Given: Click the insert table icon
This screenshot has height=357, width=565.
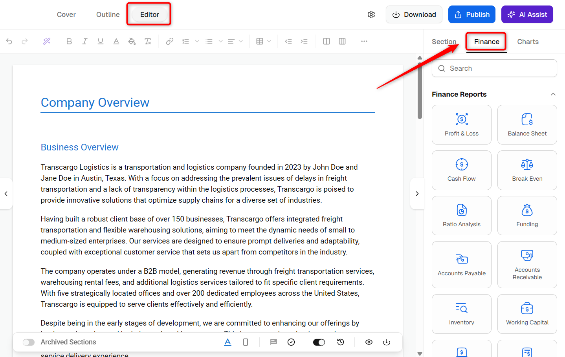Looking at the screenshot, I should point(260,41).
